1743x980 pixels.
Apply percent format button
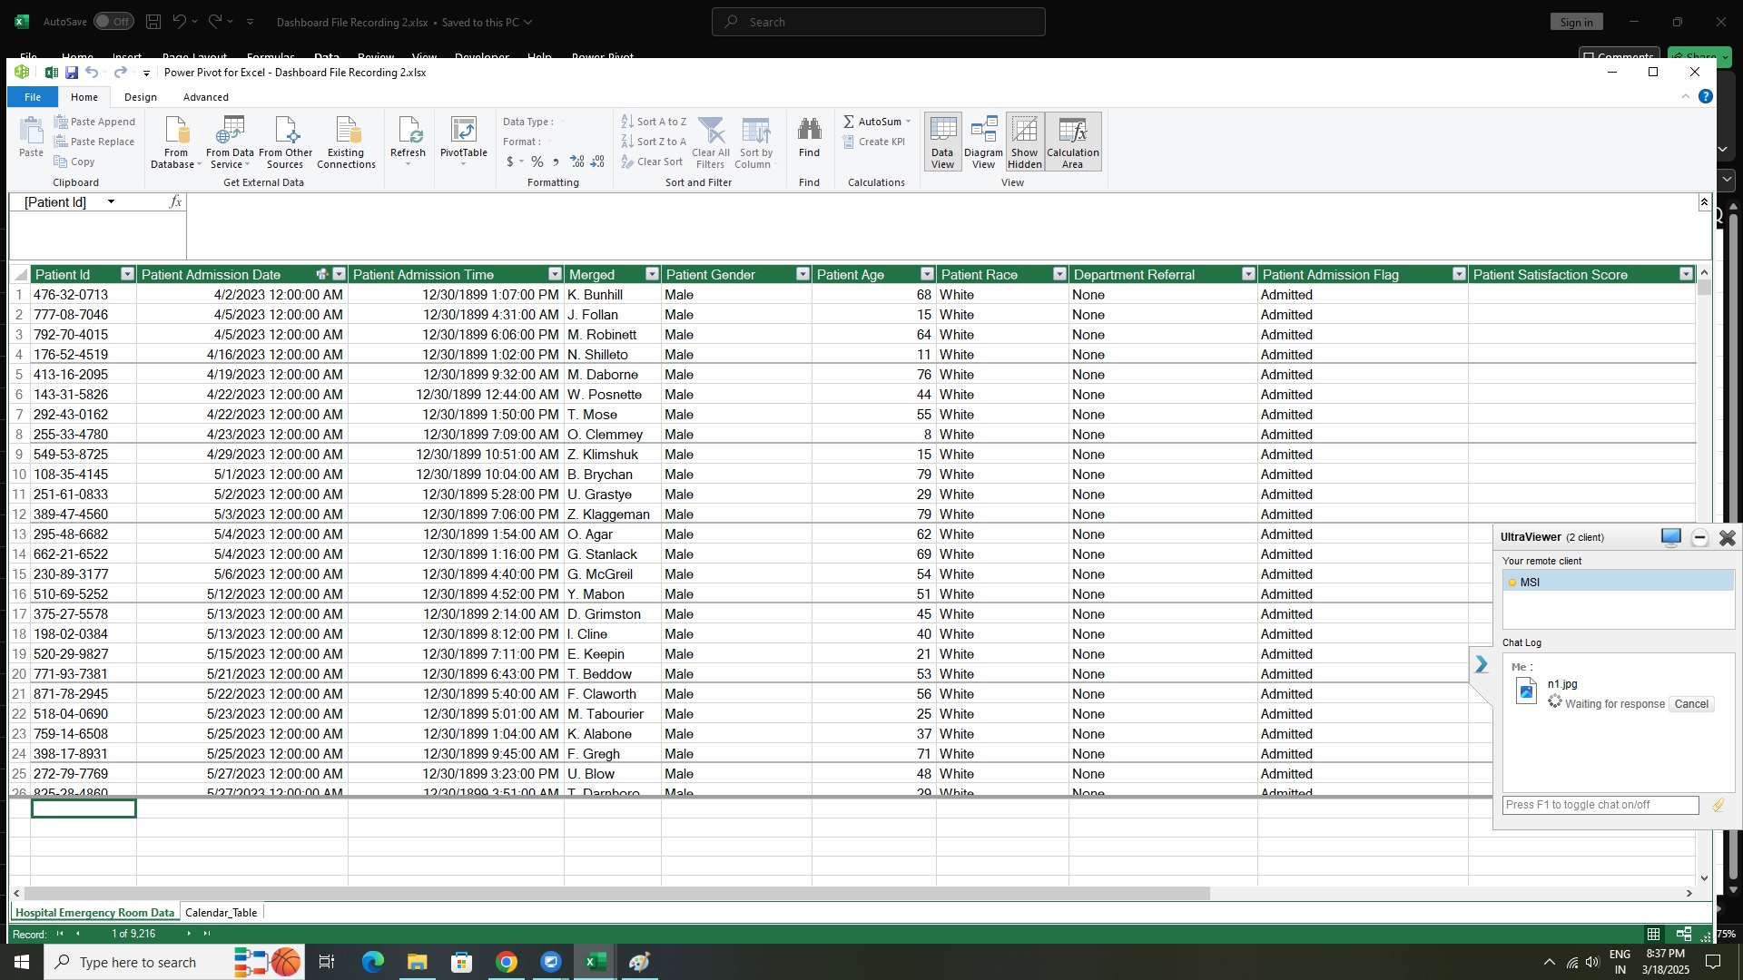point(537,162)
